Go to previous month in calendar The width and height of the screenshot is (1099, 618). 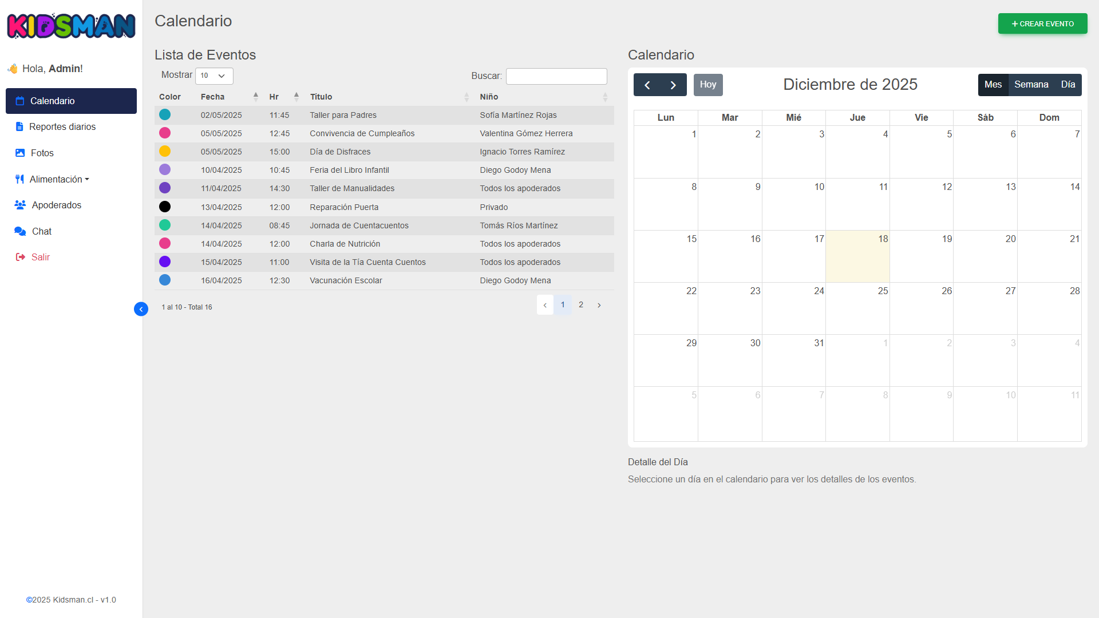coord(647,85)
